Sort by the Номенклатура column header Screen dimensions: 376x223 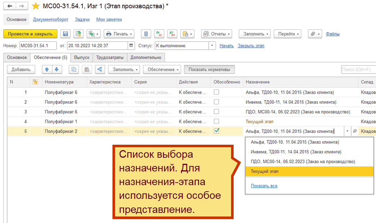point(64,82)
